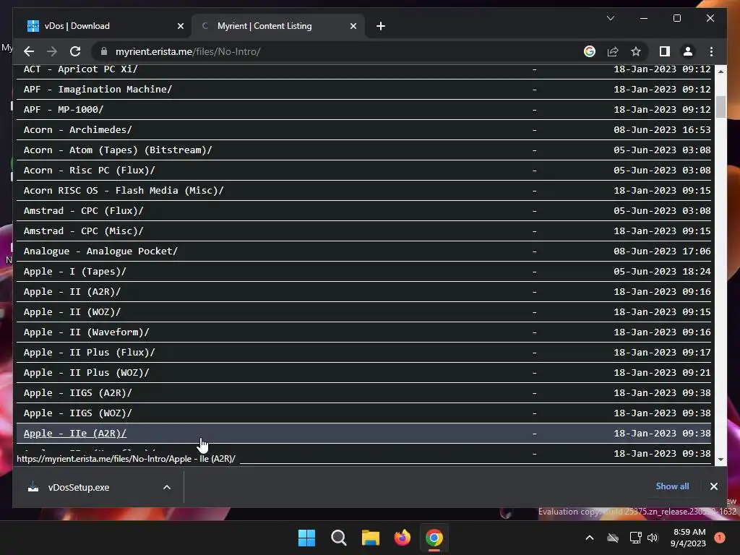Image resolution: width=740 pixels, height=555 pixels.
Task: Open File Explorer from taskbar
Action: [371, 538]
